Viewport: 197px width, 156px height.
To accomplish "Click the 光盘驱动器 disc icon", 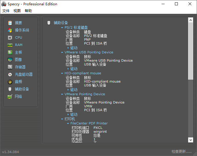I will (10, 75).
